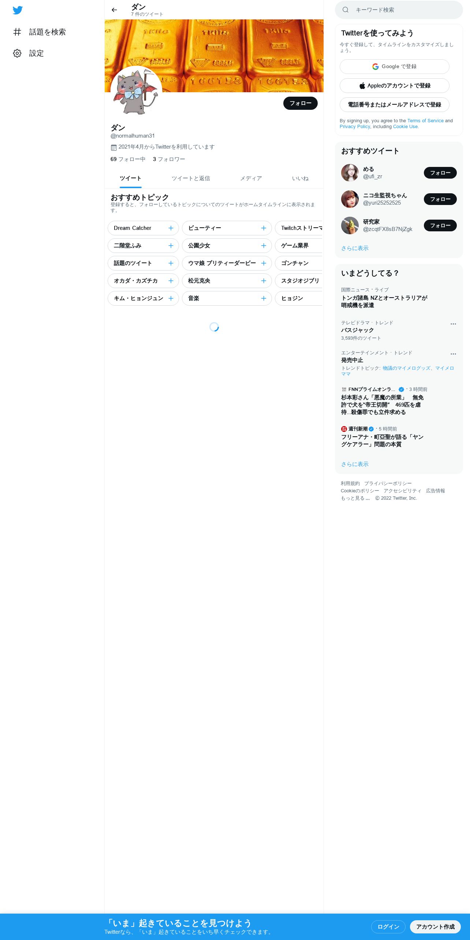
Task: Add the 音楽 topic plus icon
Action: click(264, 298)
